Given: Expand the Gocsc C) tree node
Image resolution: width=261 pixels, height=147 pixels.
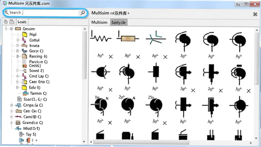Looking at the screenshot, I should [x=18, y=51].
